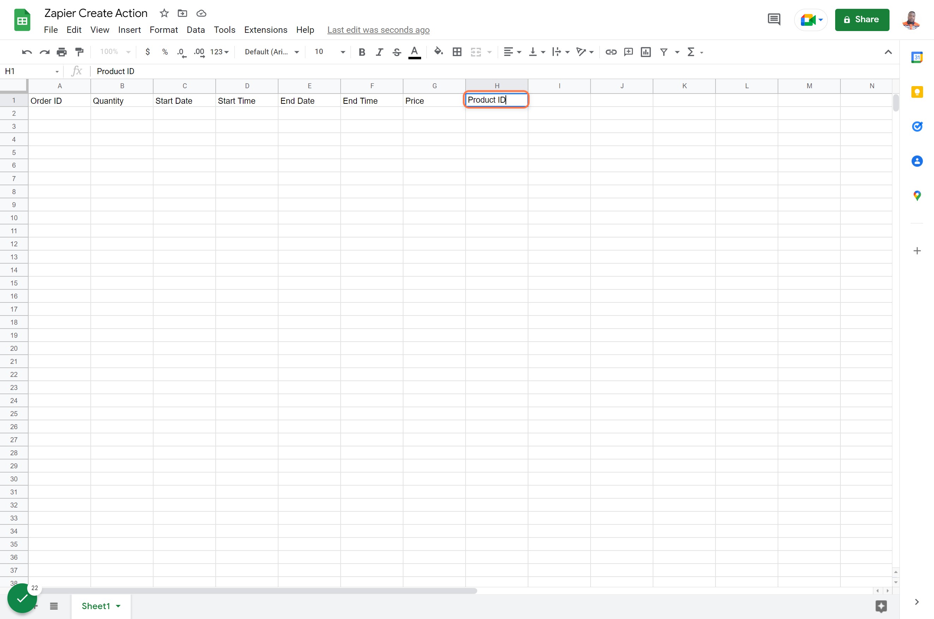Viewport: 934px width, 619px height.
Task: Star the Zapier Create Action document
Action: click(x=164, y=13)
